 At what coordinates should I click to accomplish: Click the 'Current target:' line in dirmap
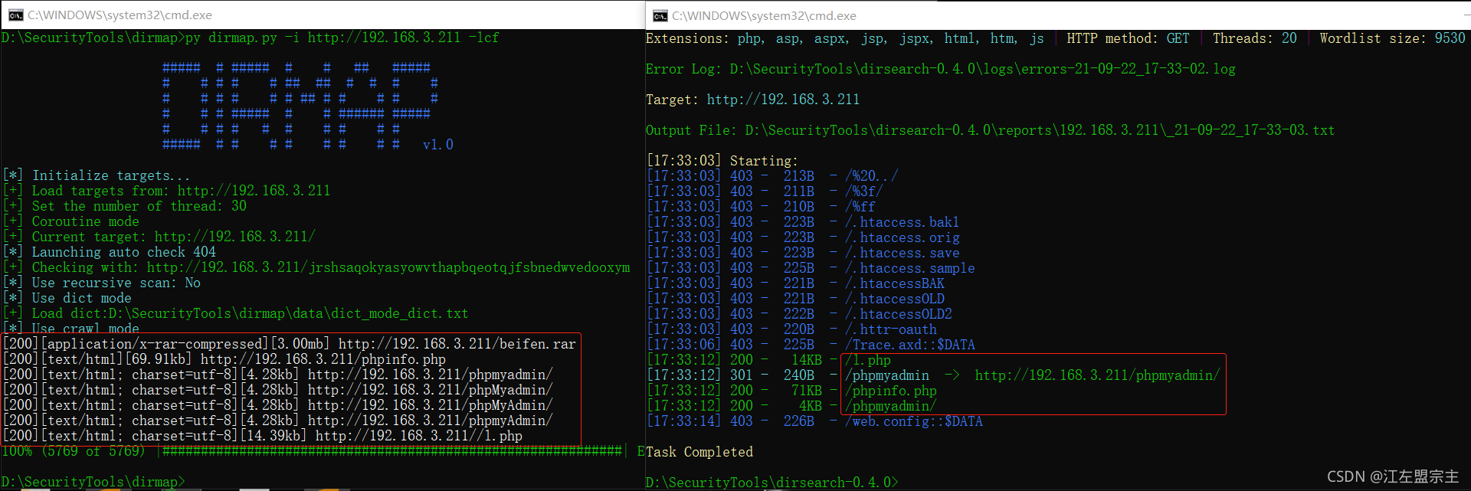159,237
